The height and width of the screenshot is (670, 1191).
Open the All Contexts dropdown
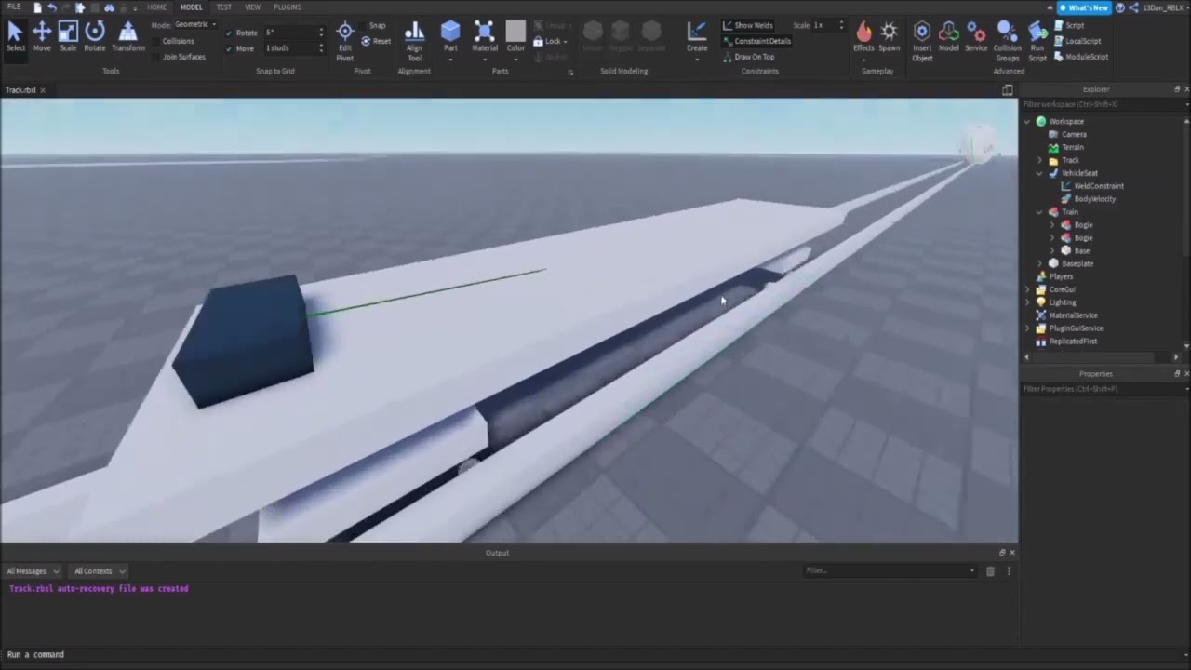click(98, 571)
